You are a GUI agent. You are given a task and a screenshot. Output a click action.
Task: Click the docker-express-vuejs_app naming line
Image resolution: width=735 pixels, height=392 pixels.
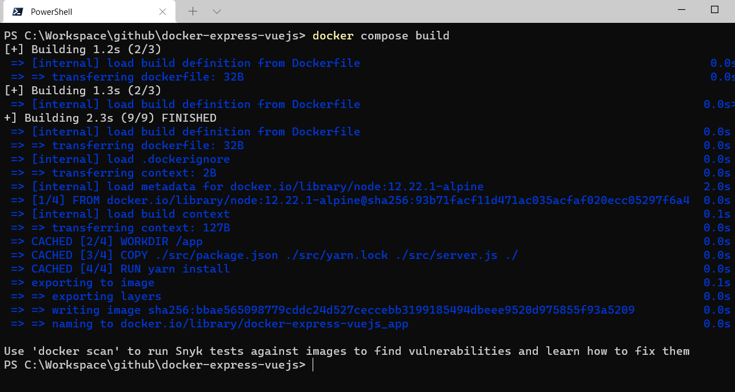(x=229, y=323)
